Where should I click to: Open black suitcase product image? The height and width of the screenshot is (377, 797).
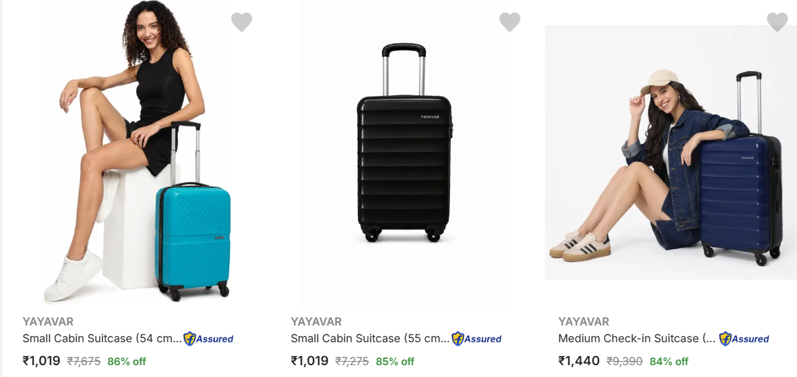(x=404, y=152)
